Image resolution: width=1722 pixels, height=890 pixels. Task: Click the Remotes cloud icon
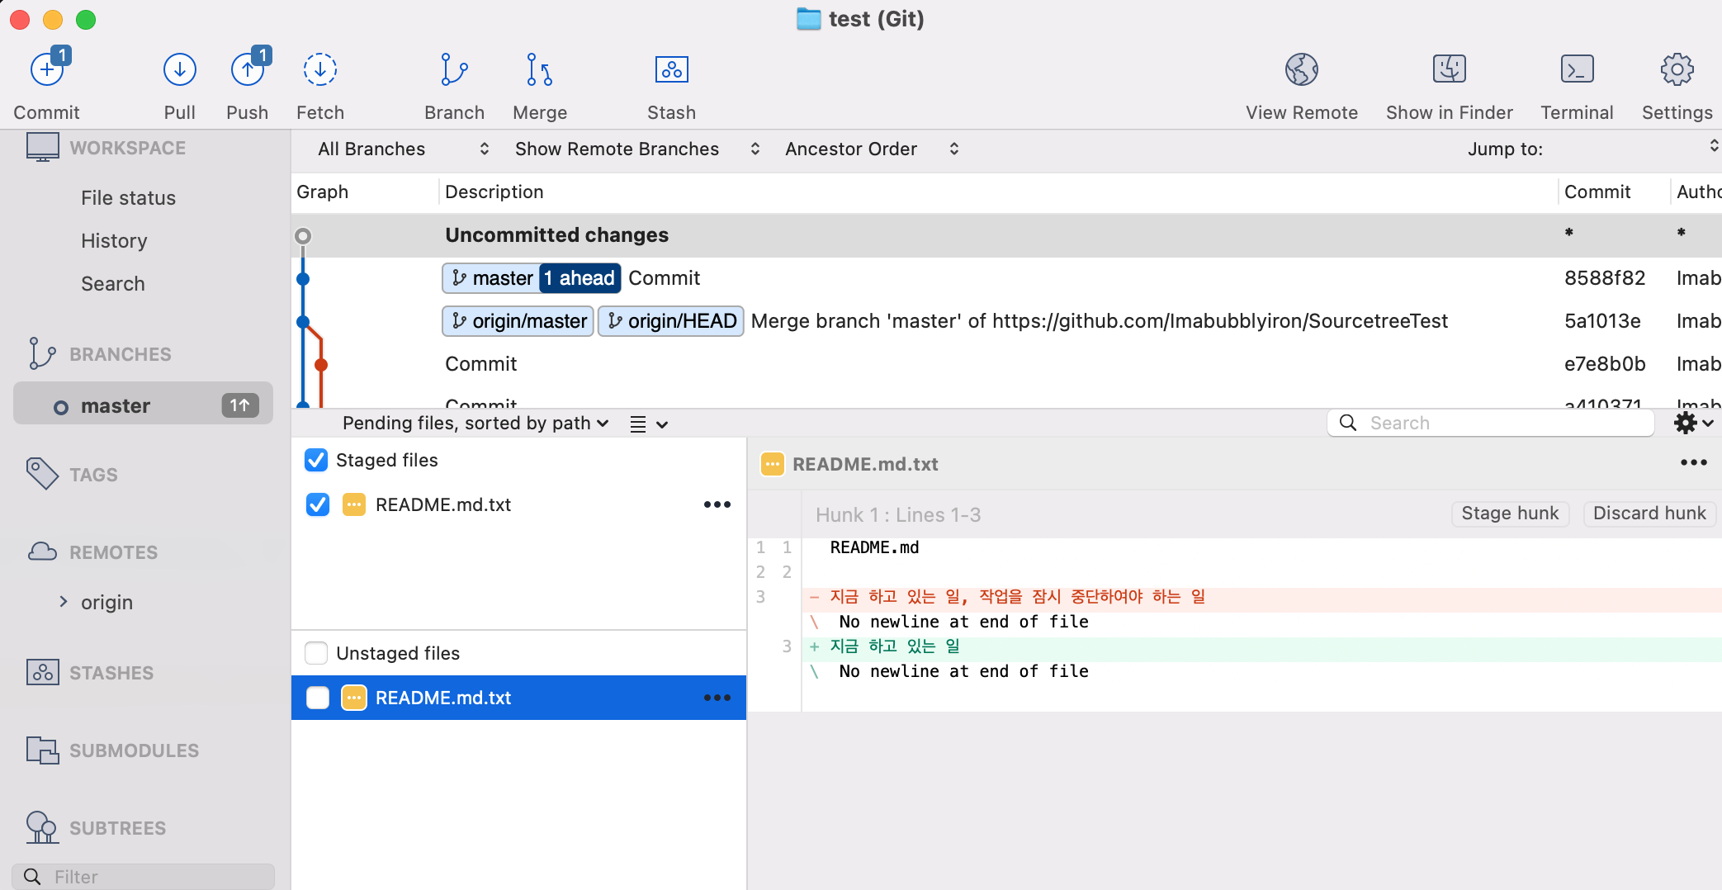coord(42,552)
